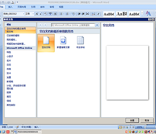This screenshot has height=134, width=156.
Task: Open the 仿宋_GB2312 font name dropdown
Action: coord(24,14)
